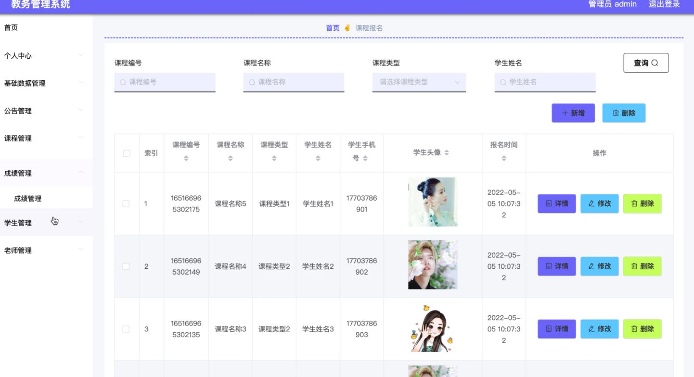Screen dimensions: 694x377
Task: Open 详情 for 学生姓名1 row
Action: point(557,204)
